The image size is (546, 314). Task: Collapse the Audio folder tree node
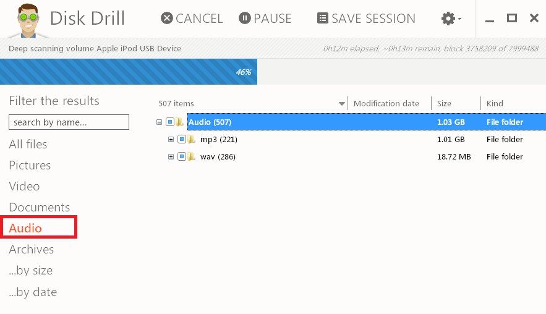click(x=160, y=122)
